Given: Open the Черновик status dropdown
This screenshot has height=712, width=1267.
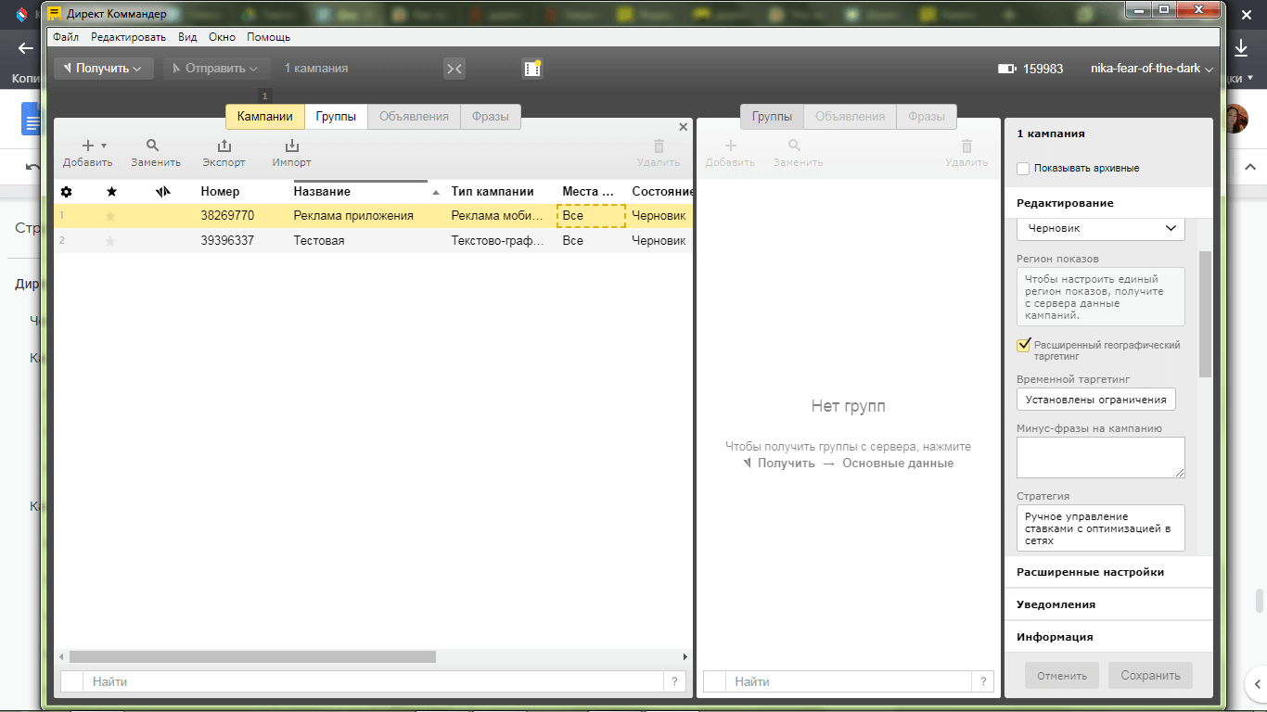Looking at the screenshot, I should coord(1100,228).
